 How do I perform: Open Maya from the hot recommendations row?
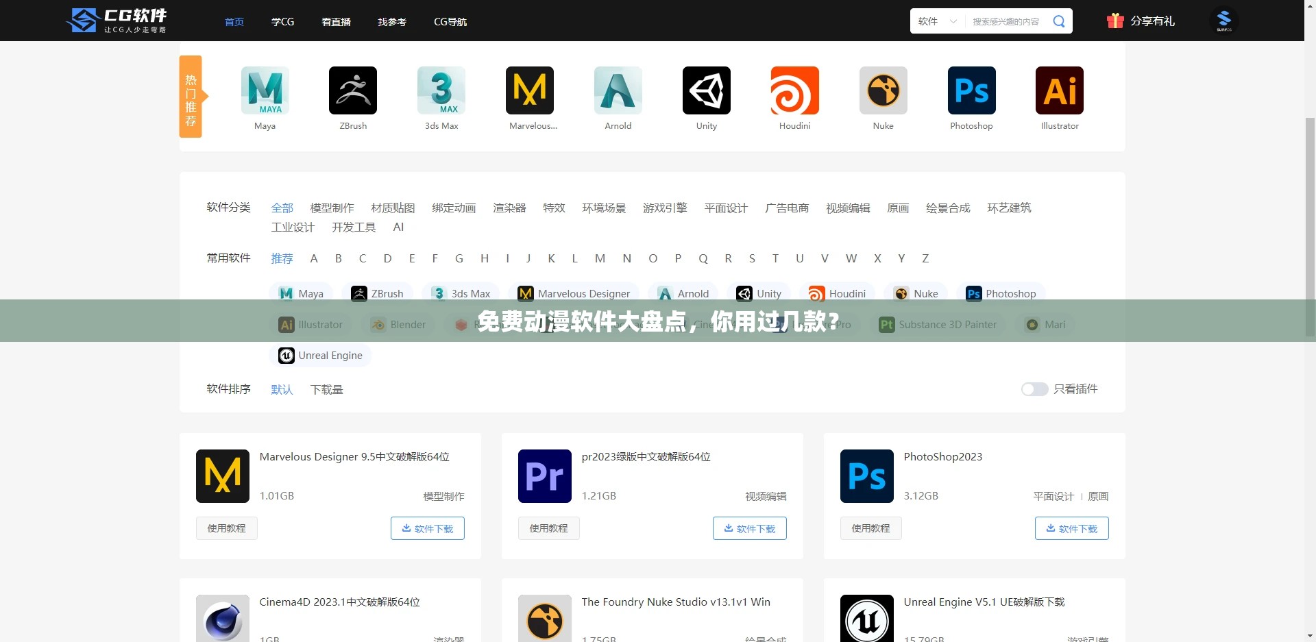[x=265, y=90]
